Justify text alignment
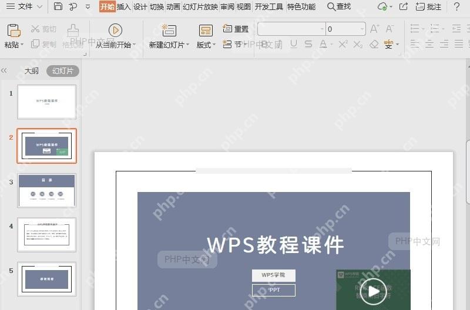 click(459, 45)
